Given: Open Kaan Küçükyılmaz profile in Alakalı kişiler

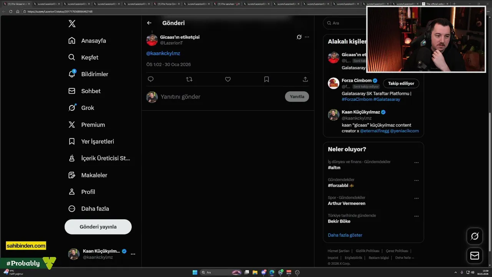Looking at the screenshot, I should [361, 112].
